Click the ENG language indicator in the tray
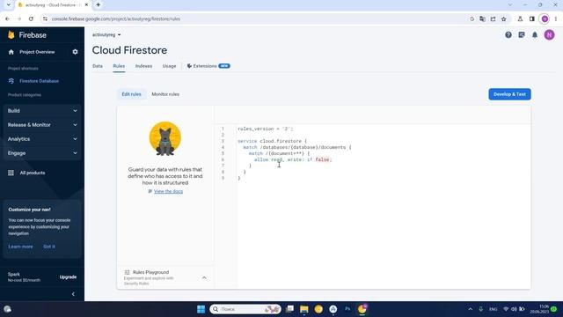The image size is (563, 317). click(x=493, y=309)
